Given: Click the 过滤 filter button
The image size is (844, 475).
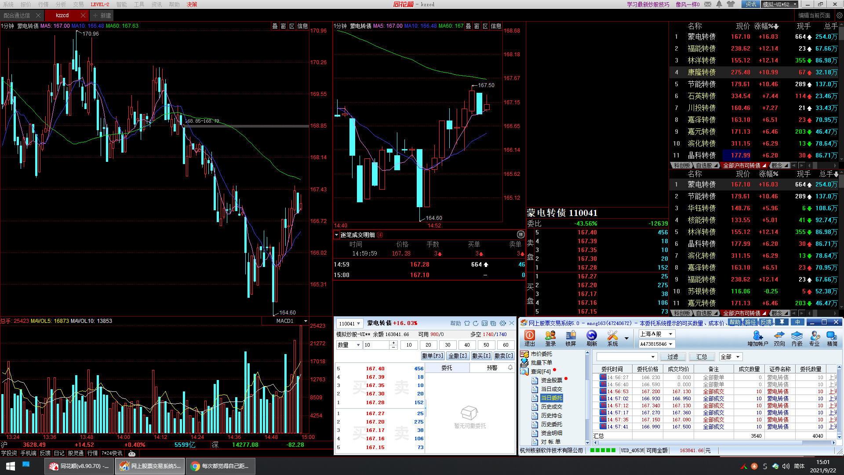Looking at the screenshot, I should pos(673,357).
